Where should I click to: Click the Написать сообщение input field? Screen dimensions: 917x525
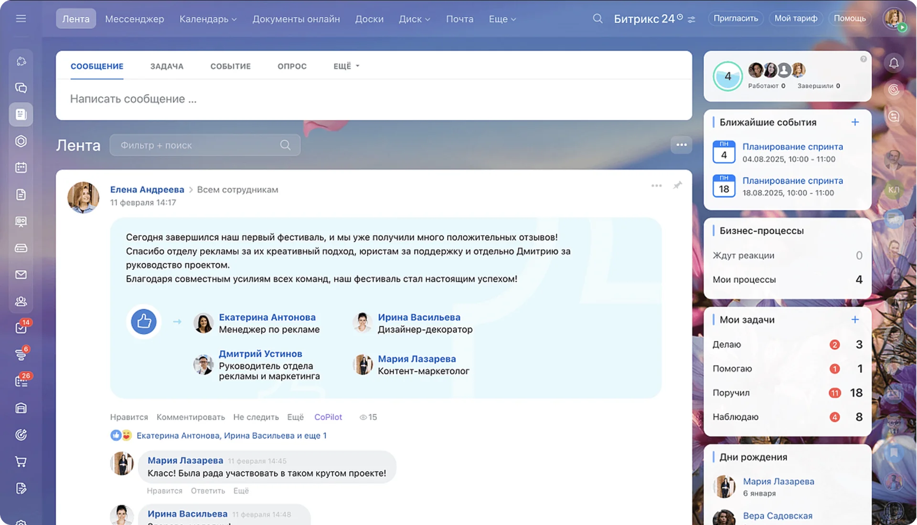[239, 99]
